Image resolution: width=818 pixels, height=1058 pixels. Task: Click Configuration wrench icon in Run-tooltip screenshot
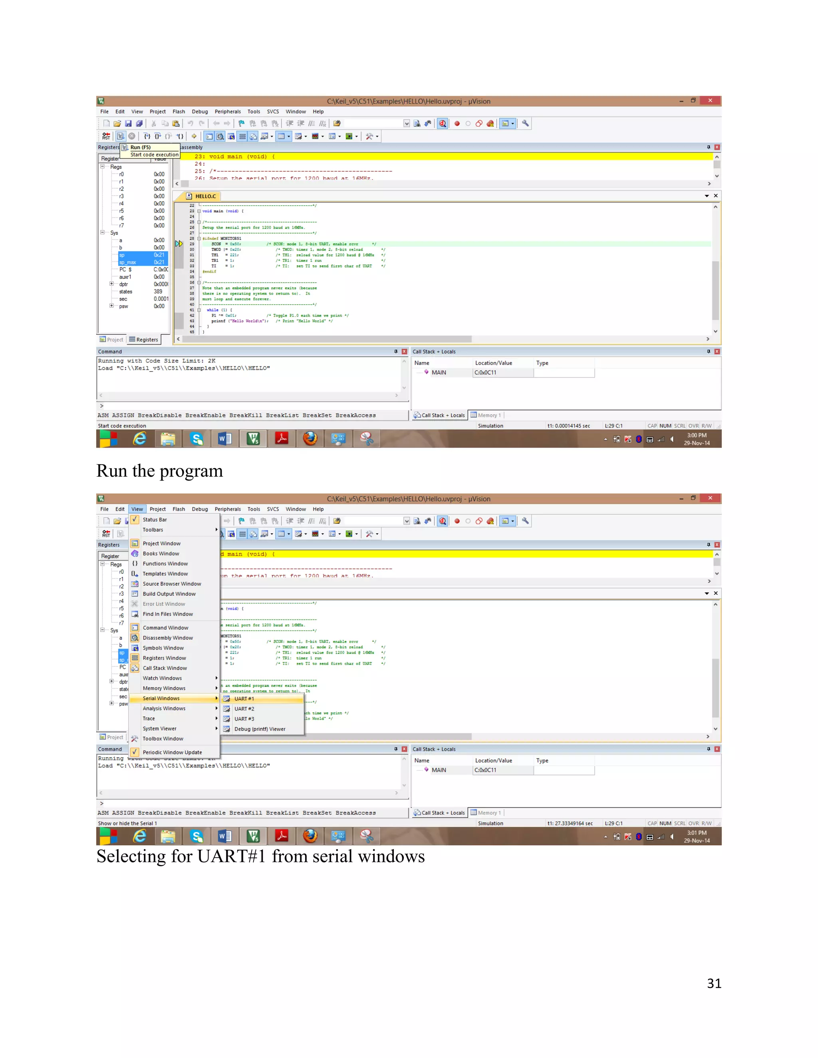(525, 123)
